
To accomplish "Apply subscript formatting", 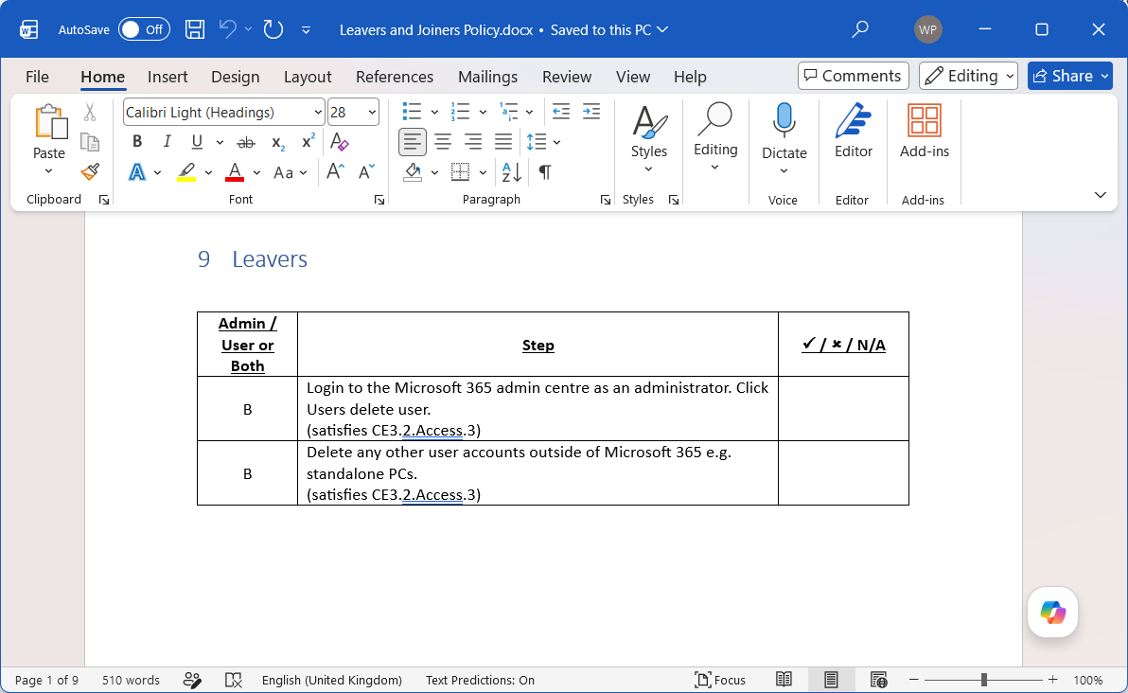I will 277,143.
